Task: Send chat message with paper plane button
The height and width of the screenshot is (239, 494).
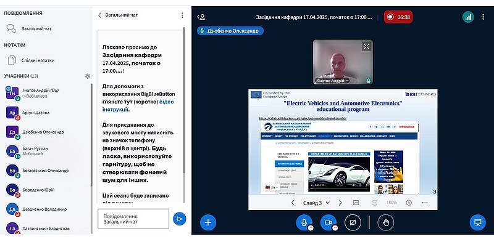Action: click(x=179, y=219)
